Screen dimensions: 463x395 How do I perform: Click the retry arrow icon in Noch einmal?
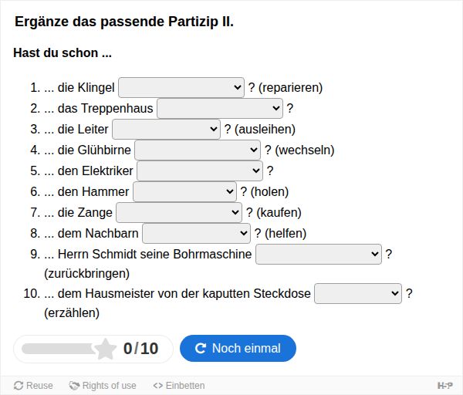pos(200,349)
